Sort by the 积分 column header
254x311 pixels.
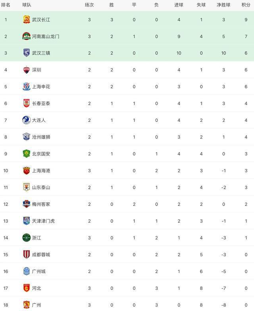pyautogui.click(x=246, y=5)
